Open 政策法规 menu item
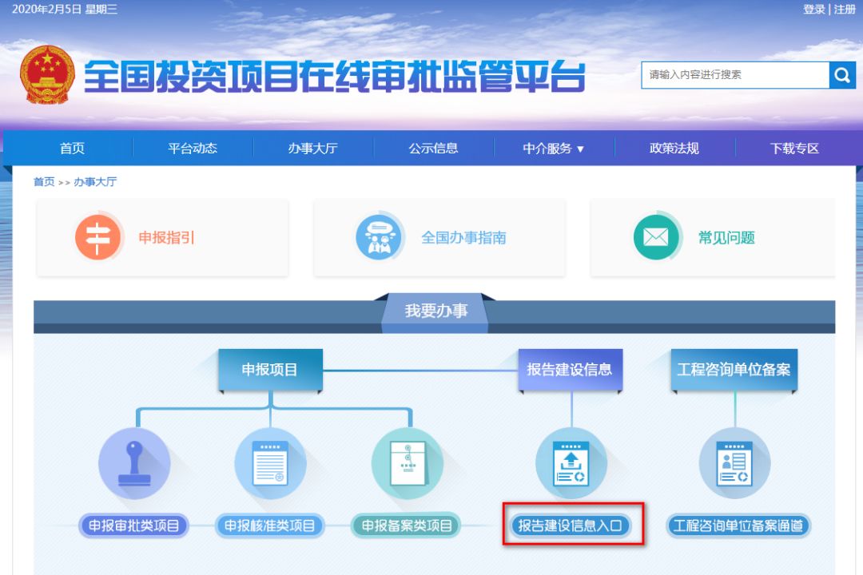The image size is (863, 575). point(674,149)
